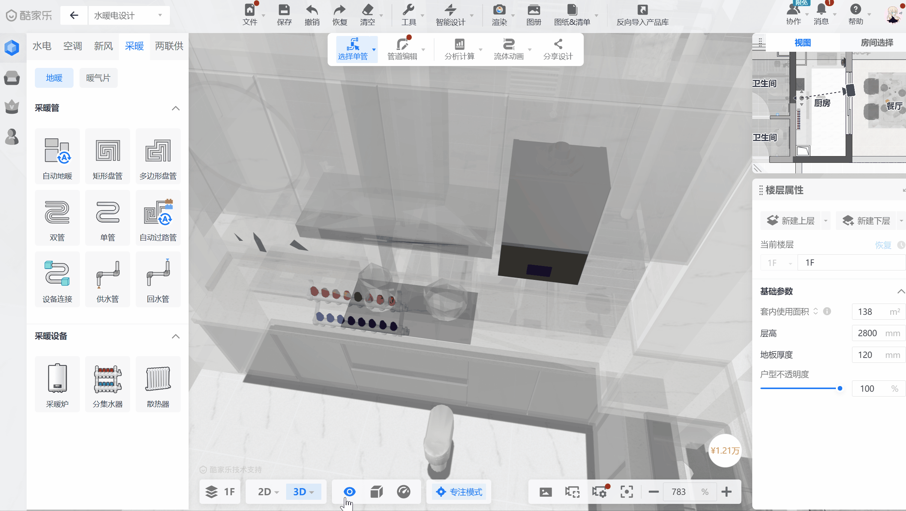906x511 pixels.
Task: Collapse the 采暖管 section
Action: tap(175, 108)
